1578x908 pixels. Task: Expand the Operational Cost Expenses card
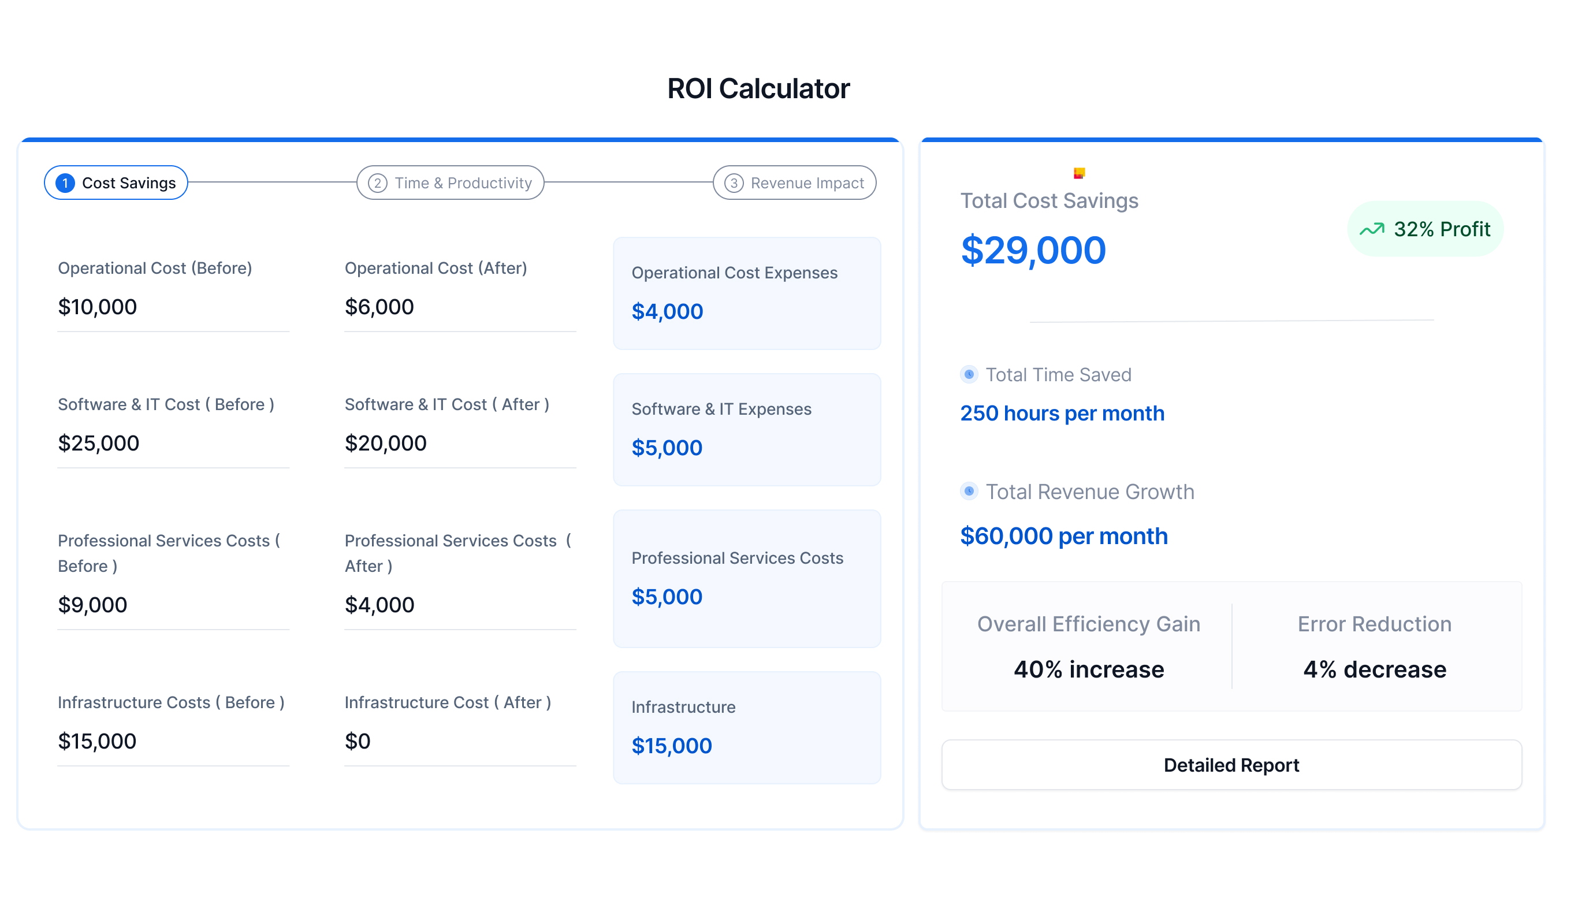(x=747, y=293)
